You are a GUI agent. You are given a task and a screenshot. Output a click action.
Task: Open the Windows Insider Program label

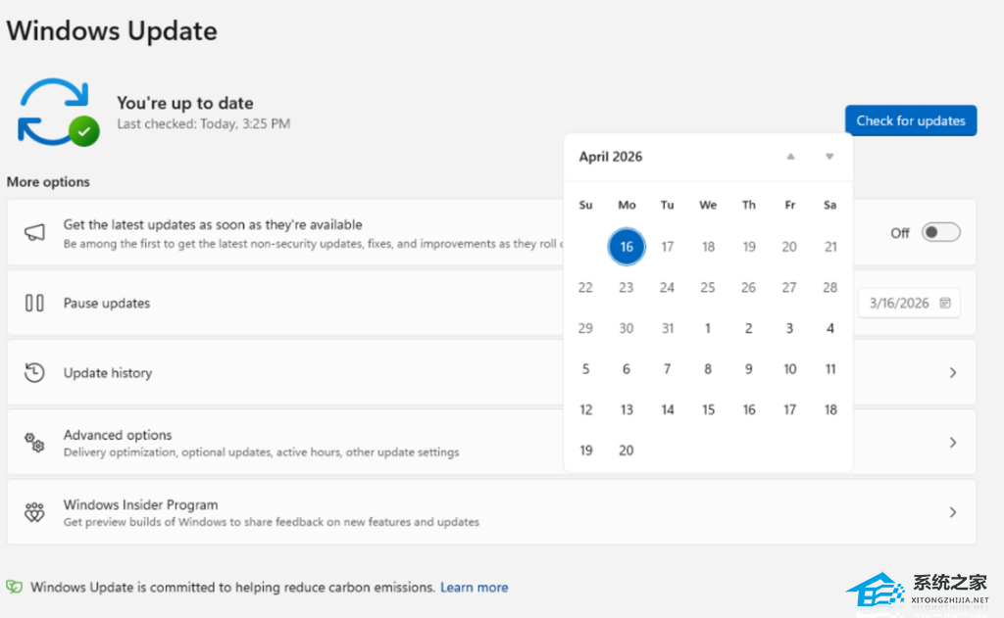pos(140,504)
